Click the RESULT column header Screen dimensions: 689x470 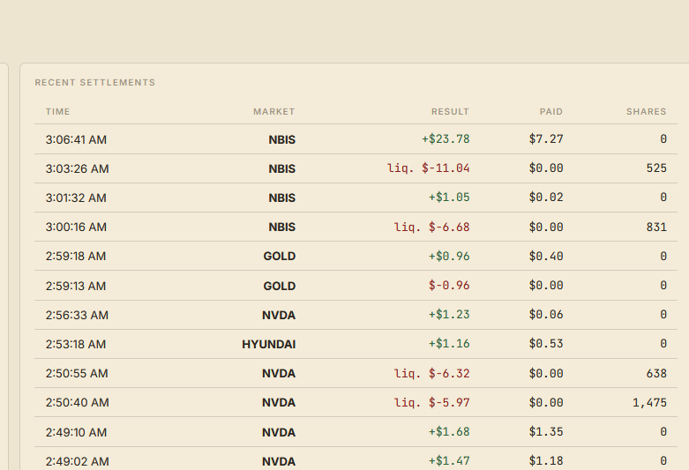click(450, 112)
